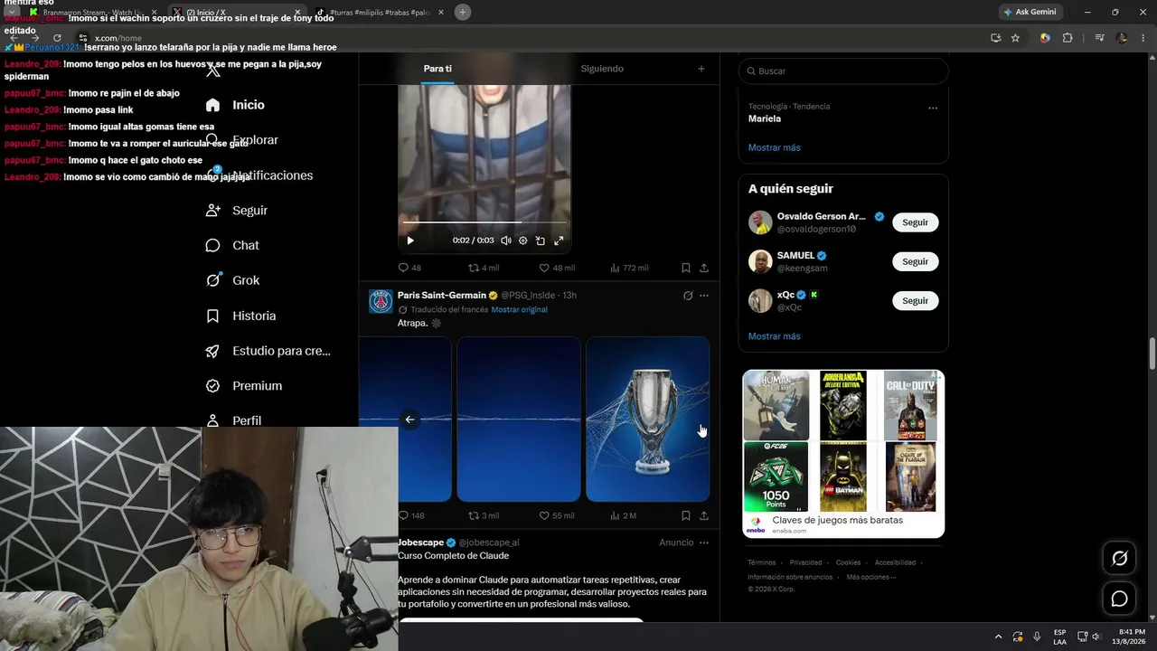Open the Chrome three-dot menu
The image size is (1157, 651).
coord(1143,38)
